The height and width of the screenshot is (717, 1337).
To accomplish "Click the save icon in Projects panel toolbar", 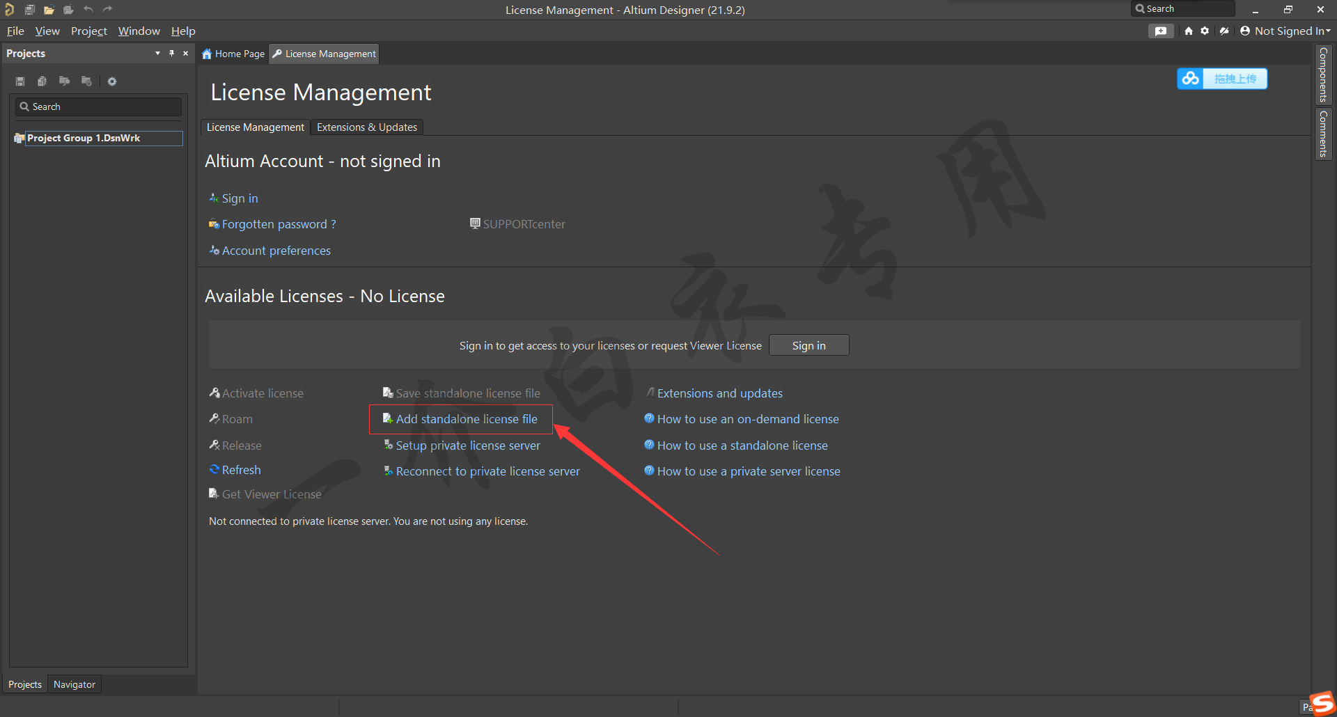I will tap(20, 81).
